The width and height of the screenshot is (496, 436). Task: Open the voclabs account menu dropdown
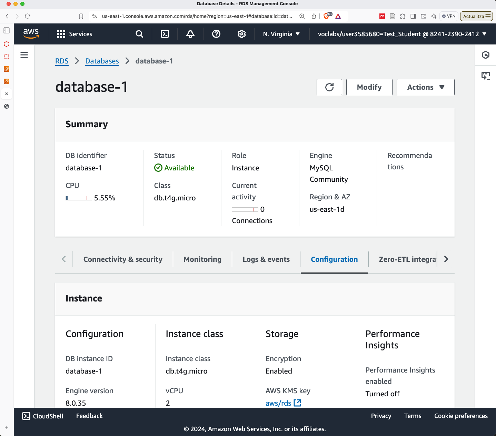(x=402, y=34)
